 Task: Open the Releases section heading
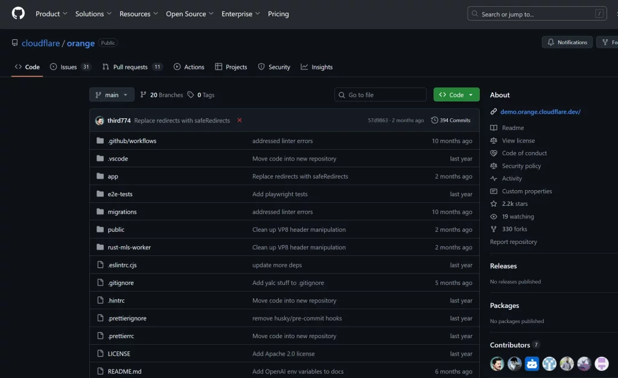click(x=503, y=266)
